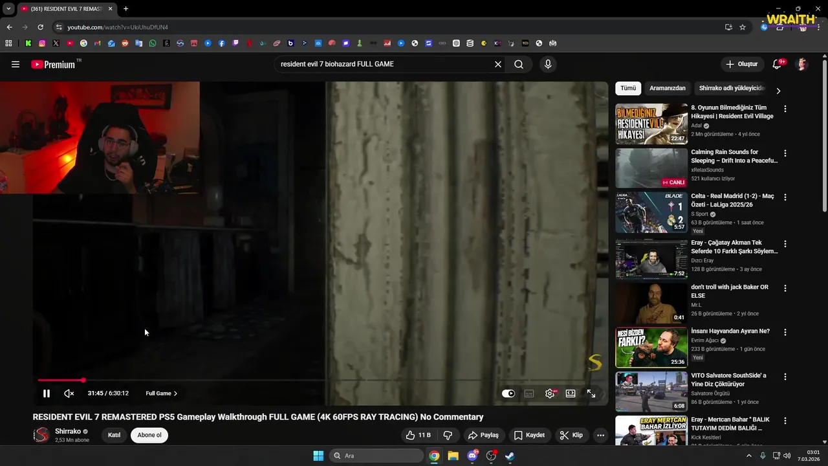Open the X (Twitter) bookmark

pyautogui.click(x=56, y=43)
